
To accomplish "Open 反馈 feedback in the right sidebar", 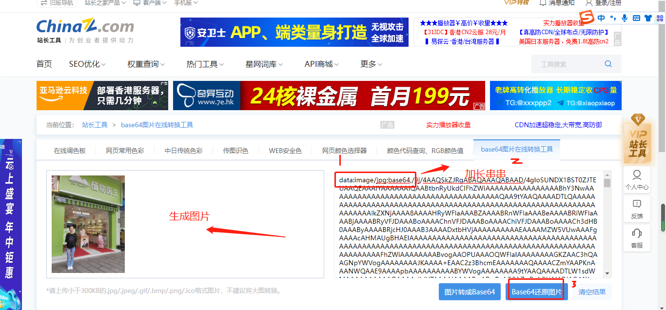I will (637, 209).
